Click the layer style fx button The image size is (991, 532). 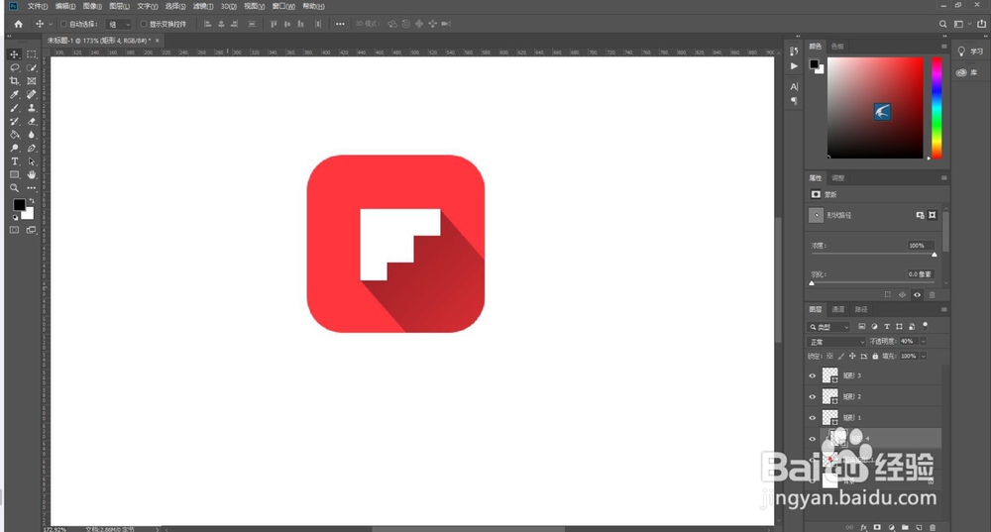click(863, 527)
